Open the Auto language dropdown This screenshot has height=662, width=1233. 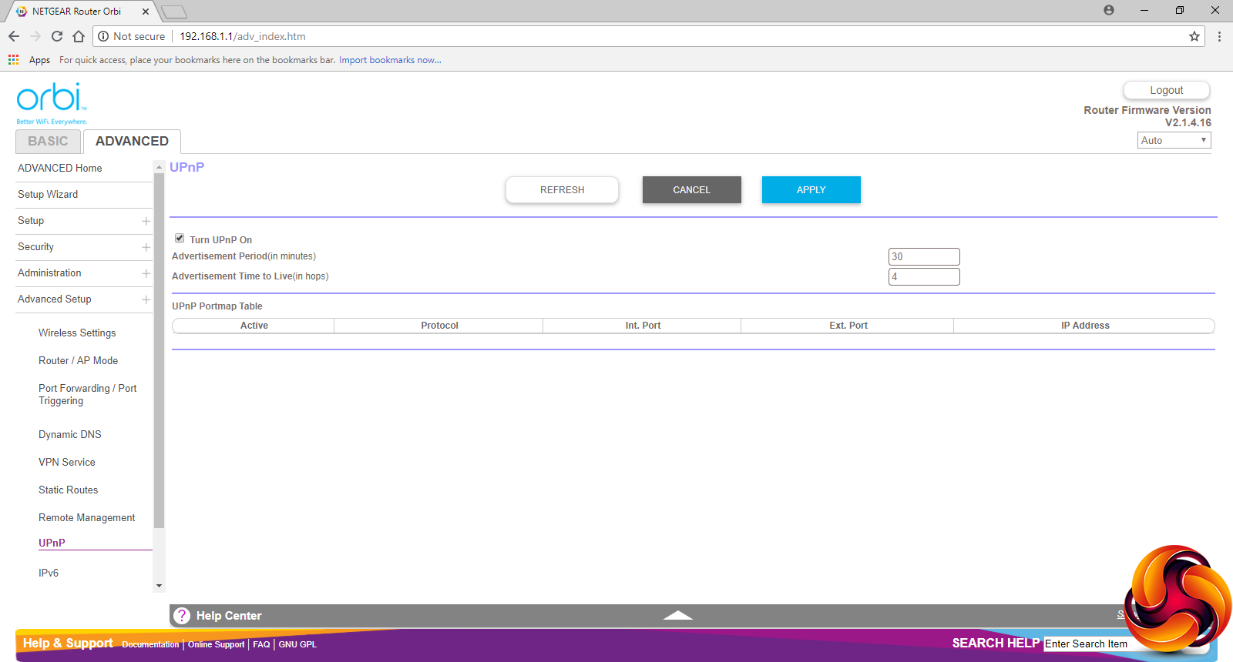coord(1174,140)
